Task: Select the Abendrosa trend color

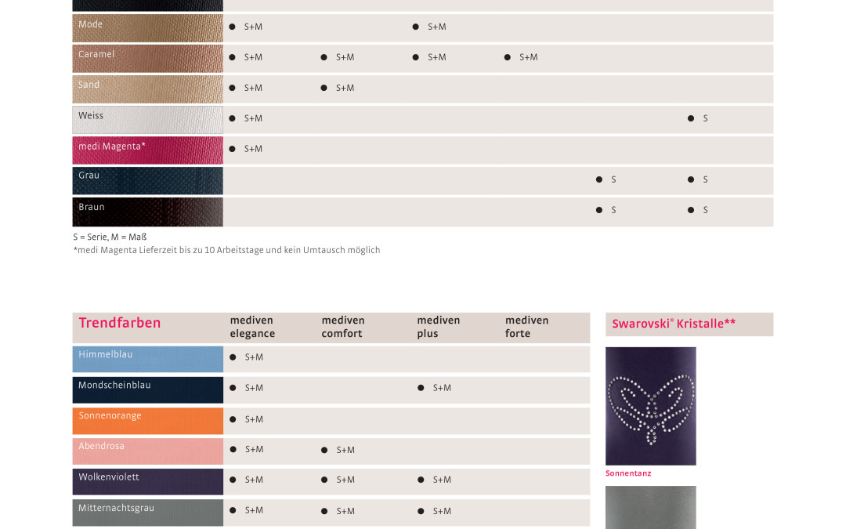Action: 147,451
